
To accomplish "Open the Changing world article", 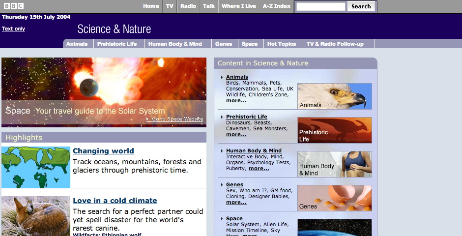I will point(103,151).
